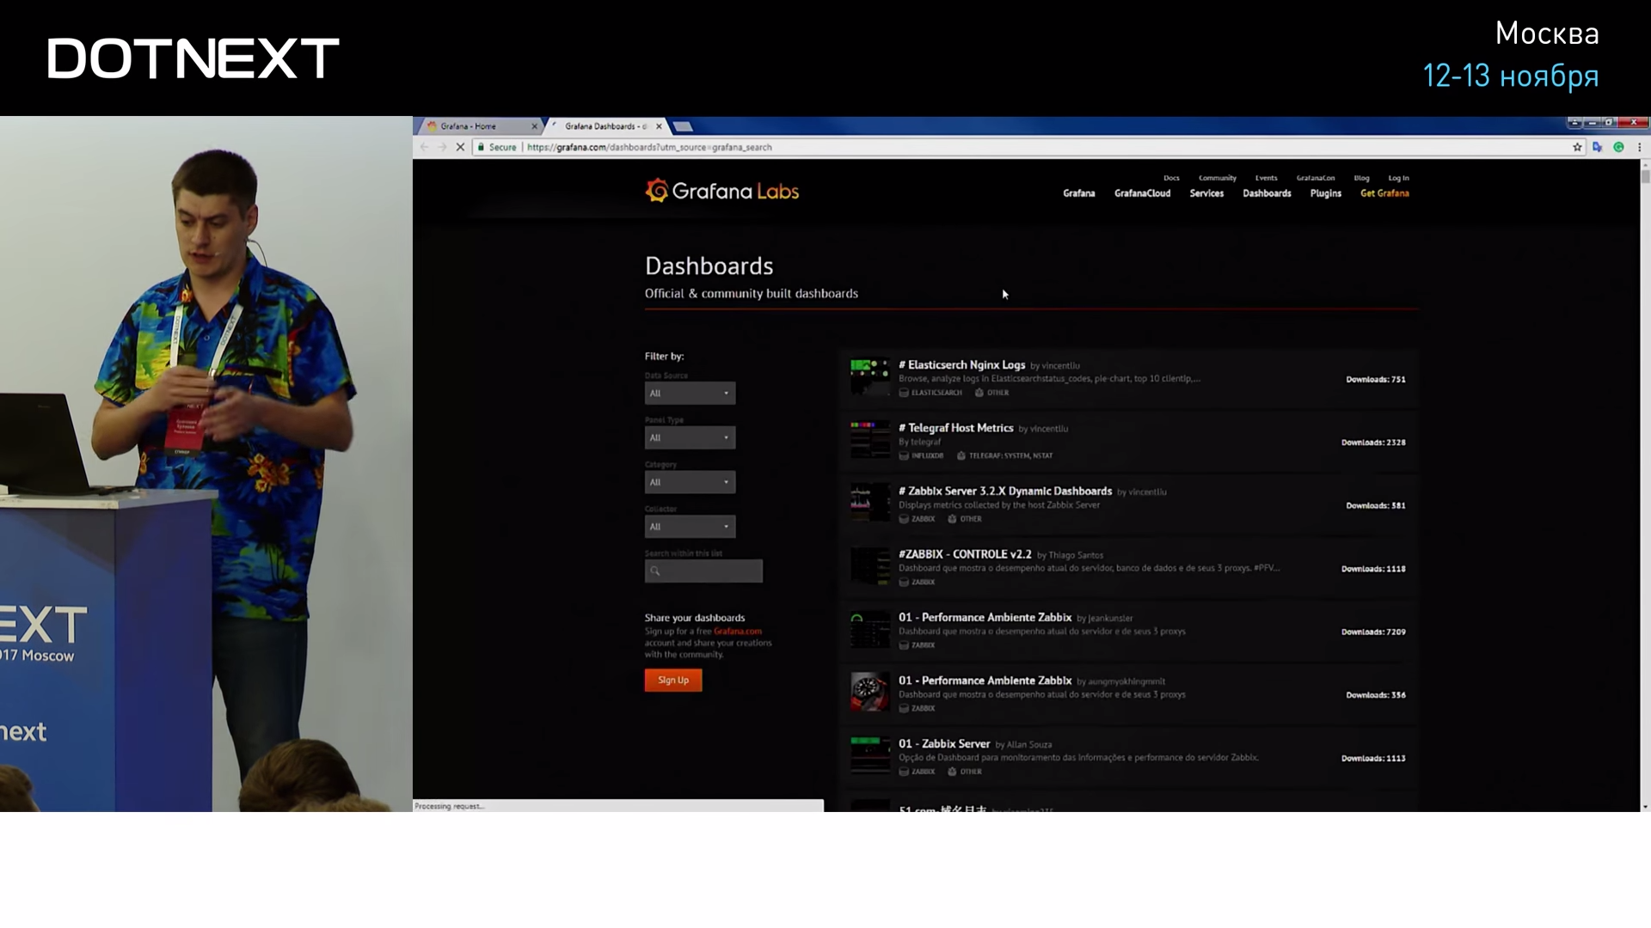This screenshot has height=928, width=1651.
Task: Click the browser back arrow
Action: tap(424, 147)
